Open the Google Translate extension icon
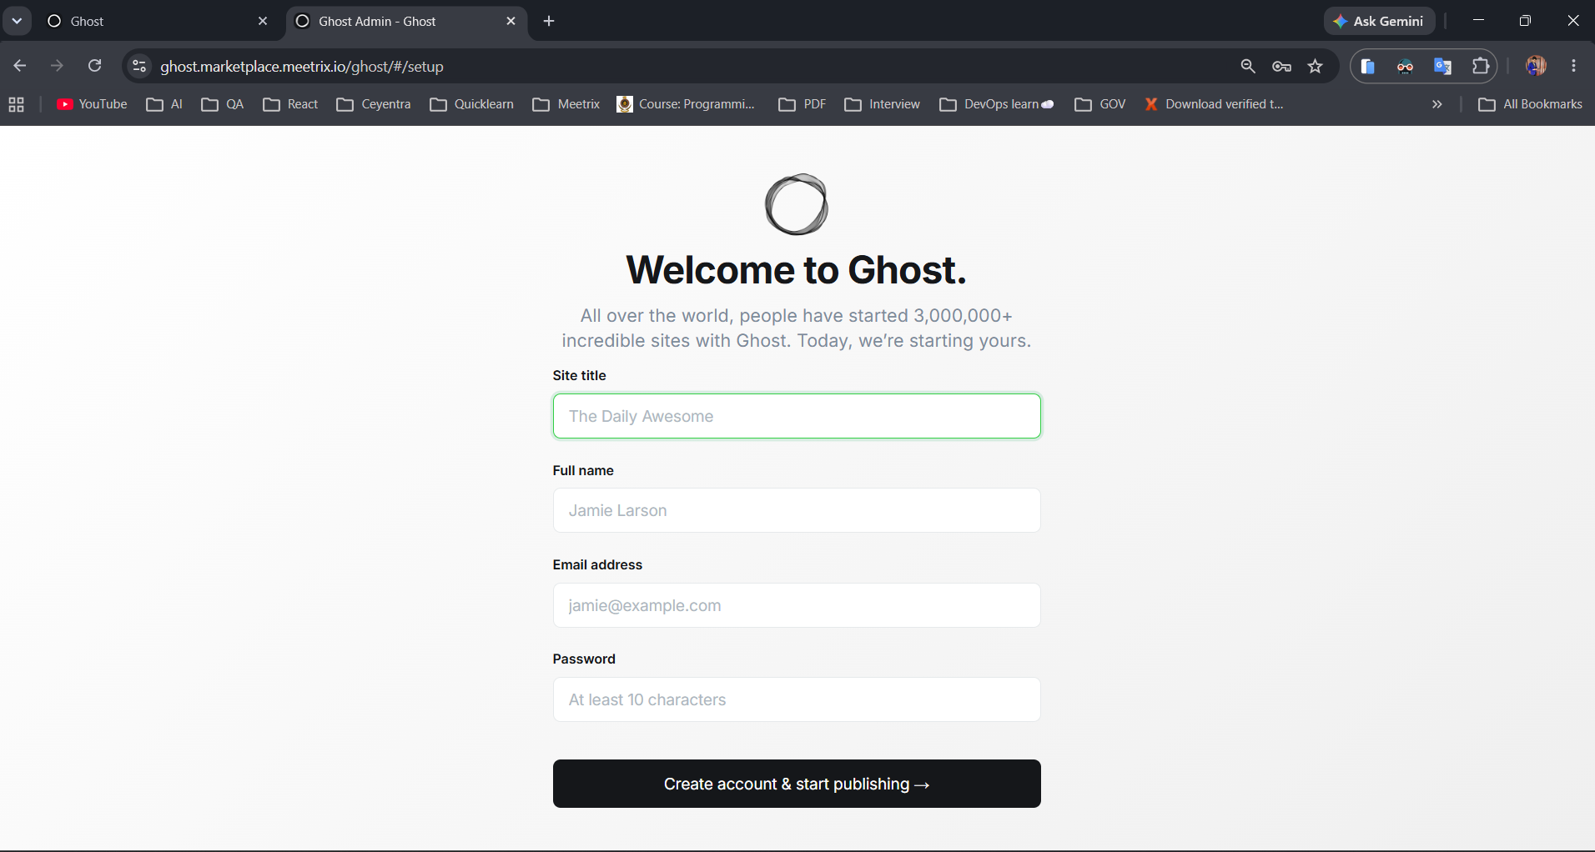1595x852 pixels. 1443,66
